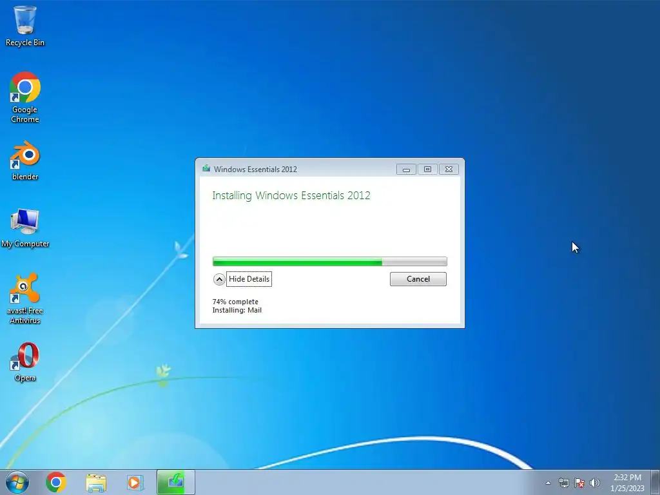Collapse details with the round arrow button
The image size is (660, 495).
click(219, 279)
